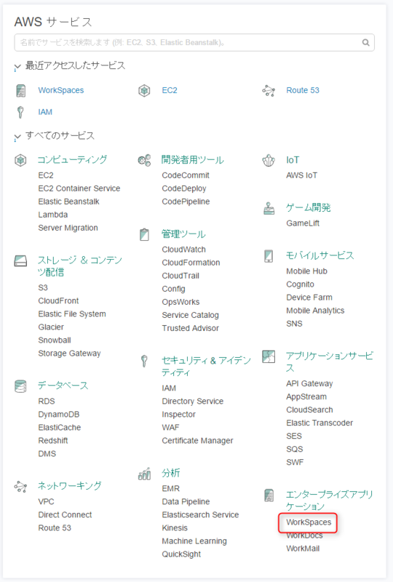Open WorkSpaces under エンタープライズアプリケーション
Screen dimensions: 393x582
(309, 522)
